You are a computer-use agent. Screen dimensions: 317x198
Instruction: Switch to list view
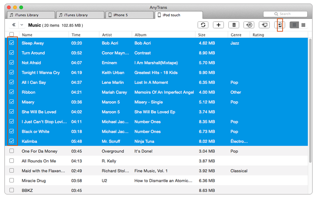294,25
